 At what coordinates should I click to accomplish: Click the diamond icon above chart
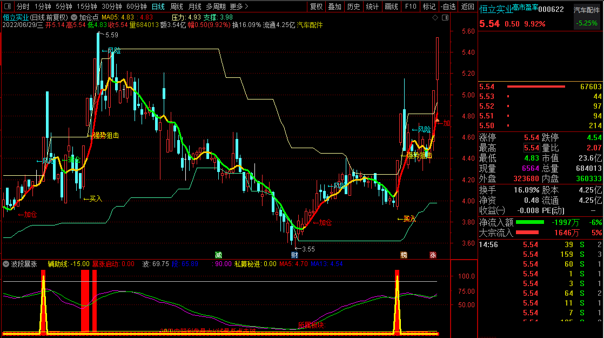435,18
